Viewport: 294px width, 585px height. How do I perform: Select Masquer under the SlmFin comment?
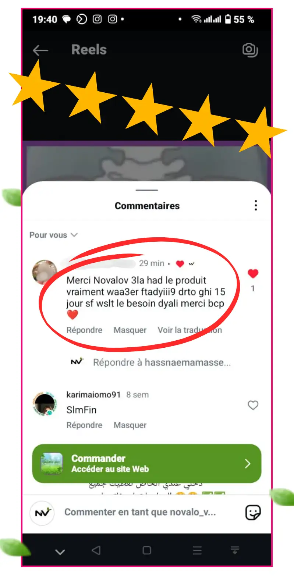click(x=130, y=425)
